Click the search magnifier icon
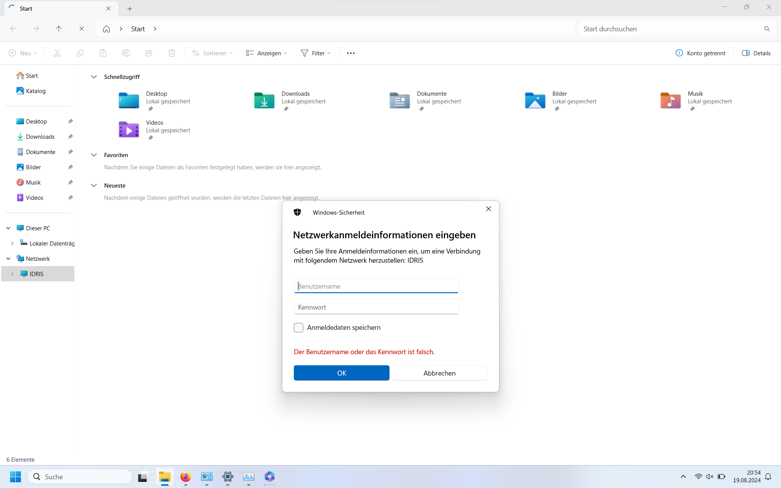The image size is (781, 488). 767,29
